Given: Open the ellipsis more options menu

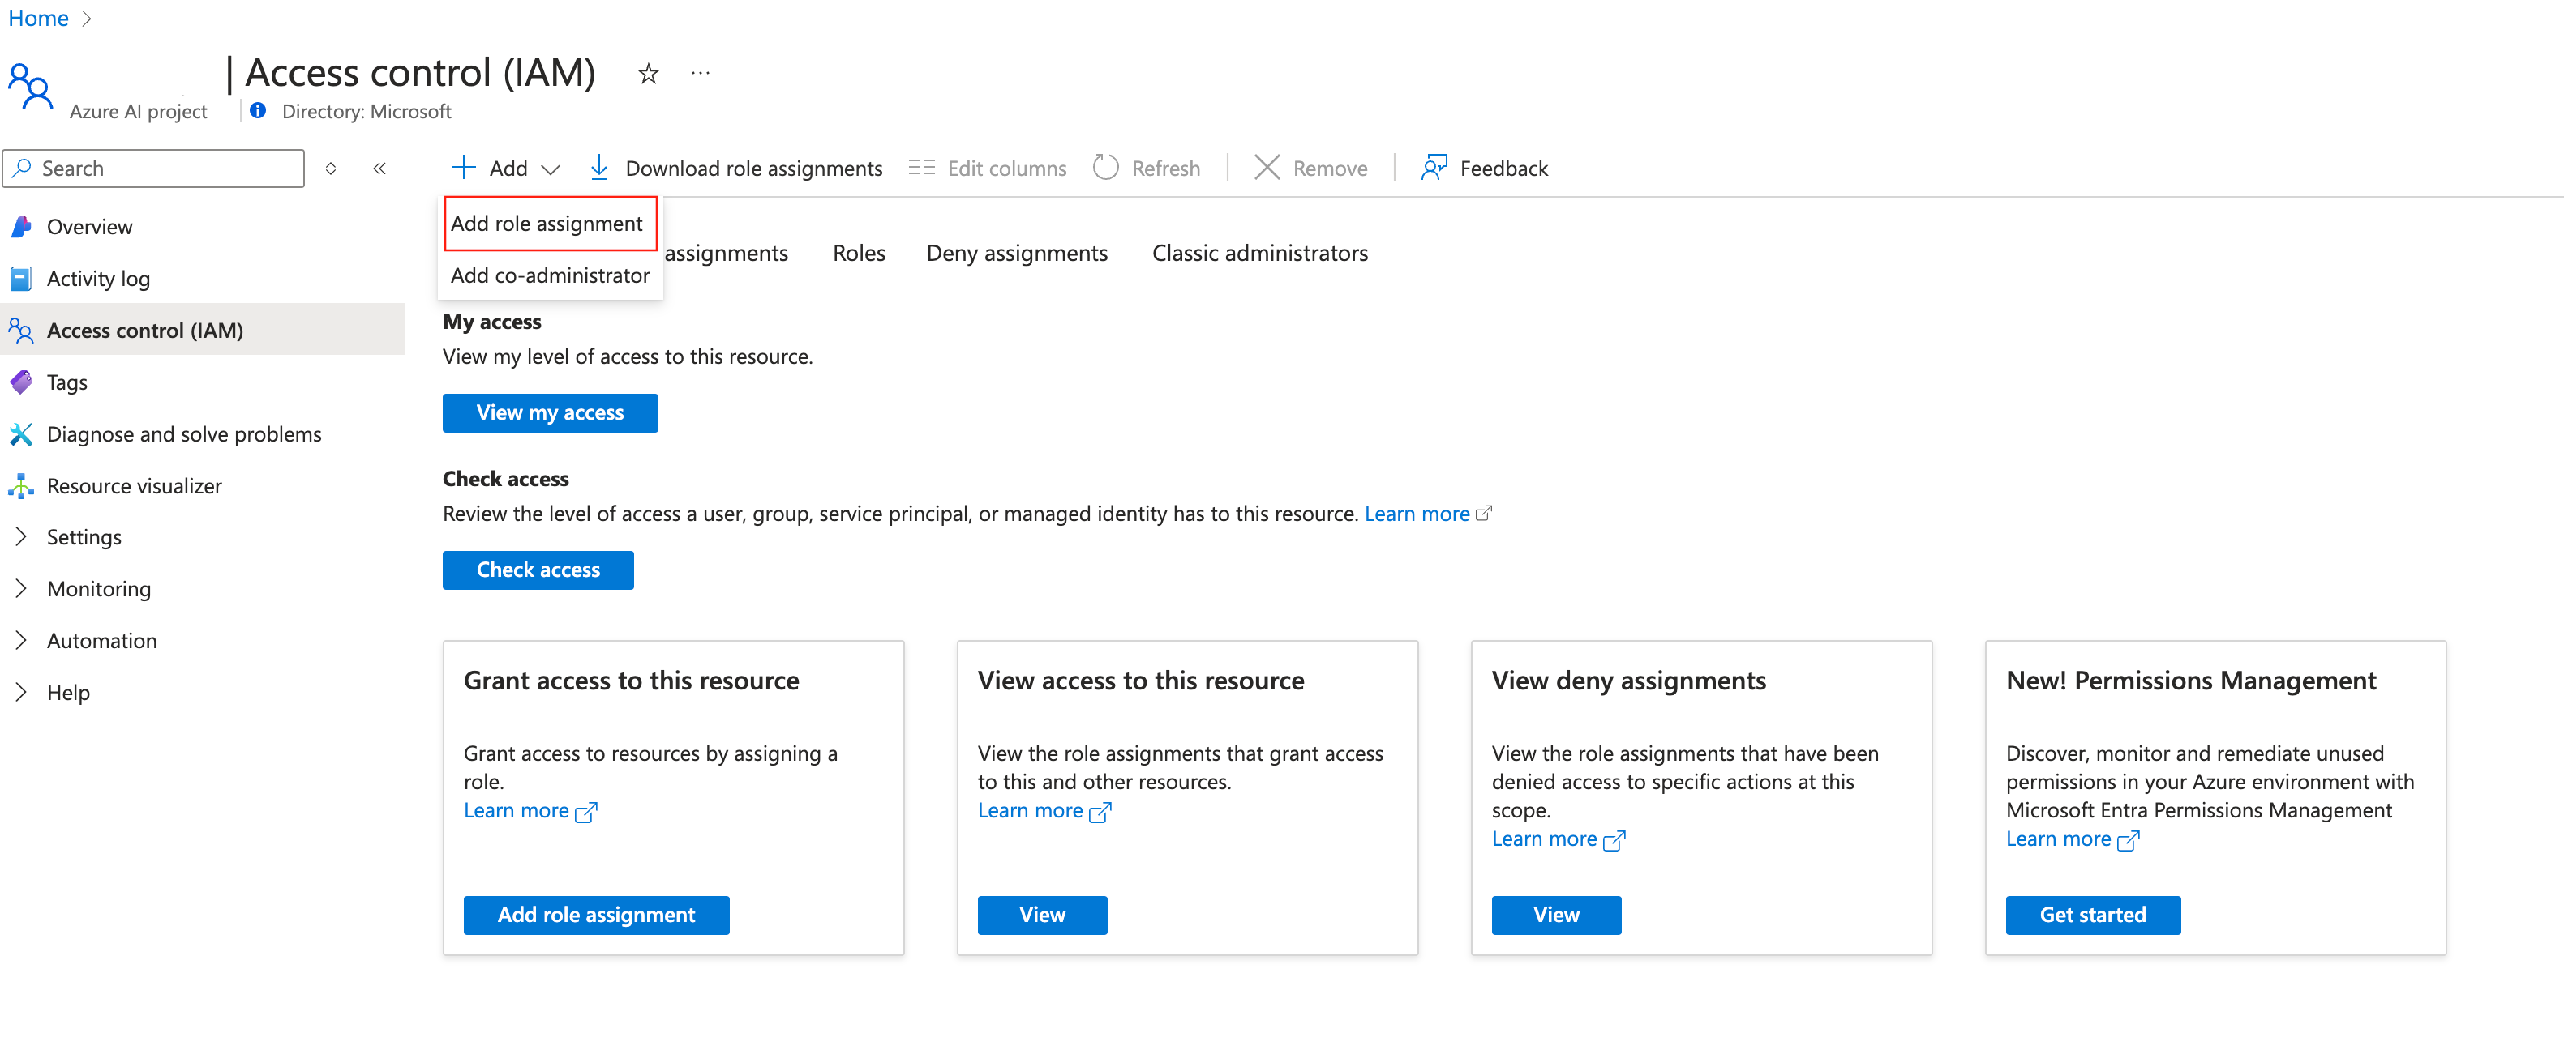Looking at the screenshot, I should pos(700,74).
